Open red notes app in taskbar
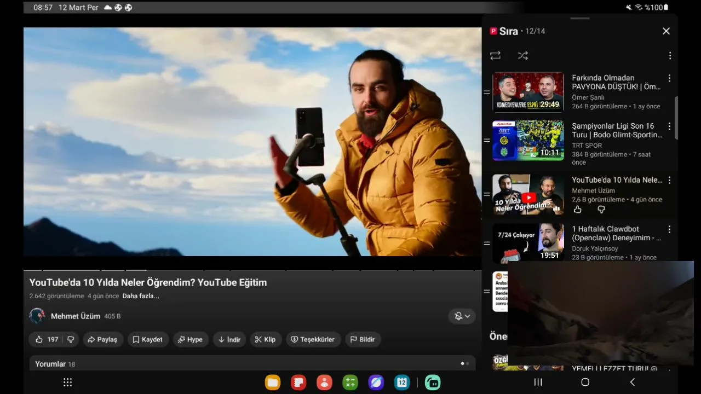 [298, 383]
